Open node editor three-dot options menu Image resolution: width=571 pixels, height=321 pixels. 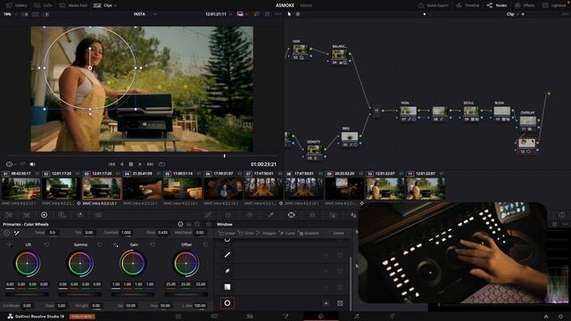(x=565, y=14)
